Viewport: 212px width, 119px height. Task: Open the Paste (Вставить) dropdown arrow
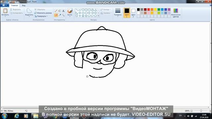tap(5, 17)
